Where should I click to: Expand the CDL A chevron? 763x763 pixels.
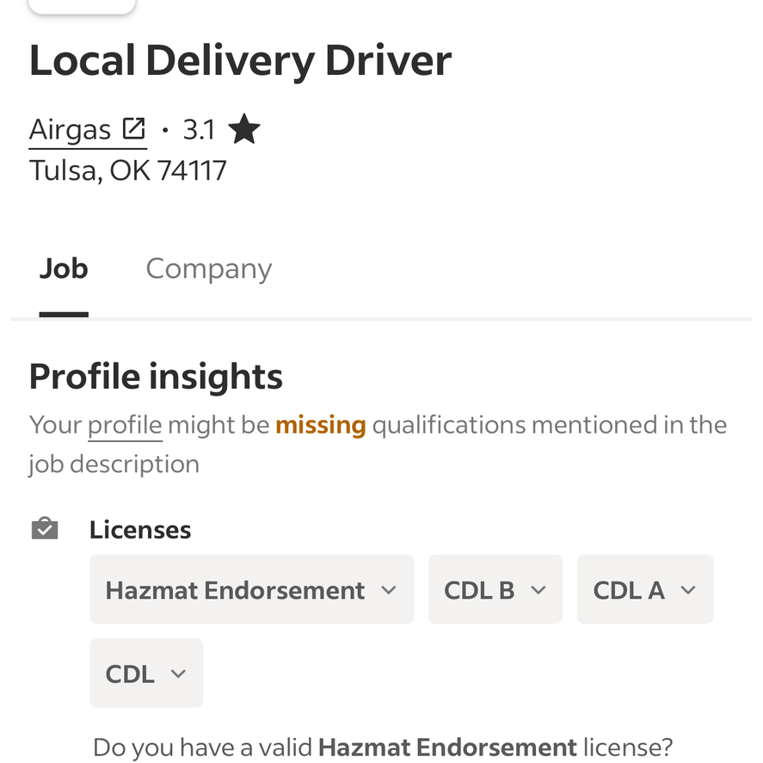click(x=687, y=590)
